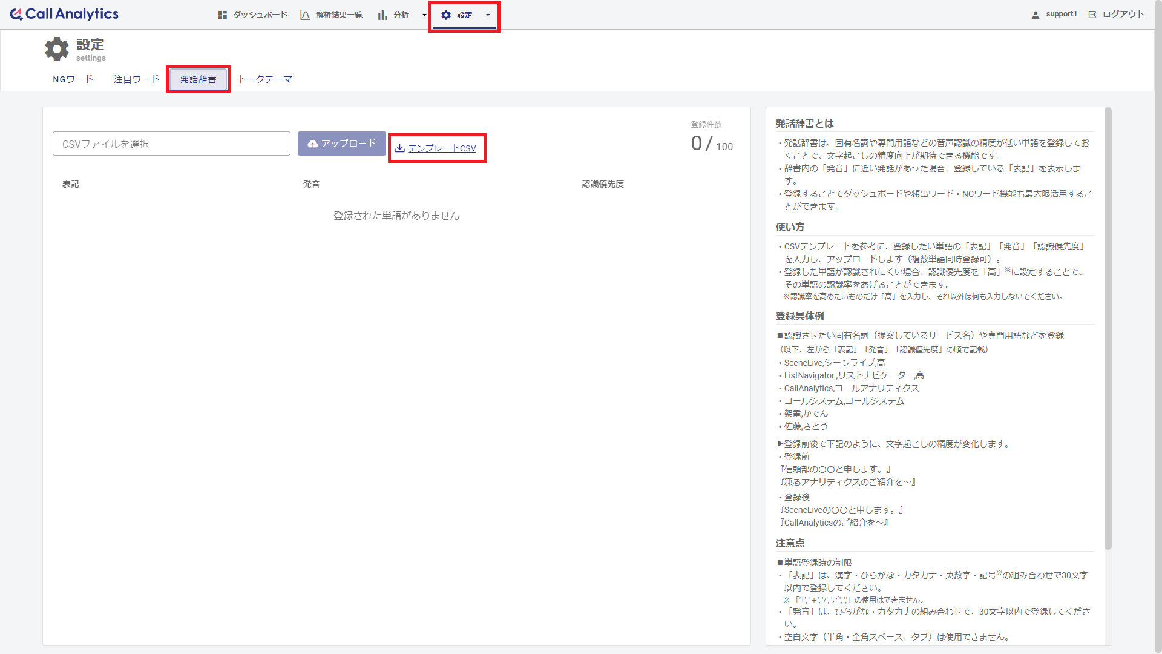Open the ダッシュボード menu
The width and height of the screenshot is (1162, 654).
coord(253,15)
